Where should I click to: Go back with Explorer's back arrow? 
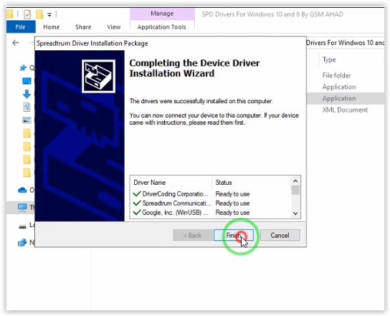(16, 43)
